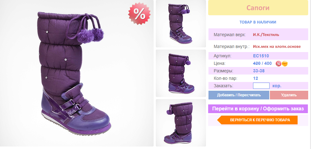311x149 pixels.
Task: Click the yellow ХИТ badge beside price
Action: tap(285, 64)
